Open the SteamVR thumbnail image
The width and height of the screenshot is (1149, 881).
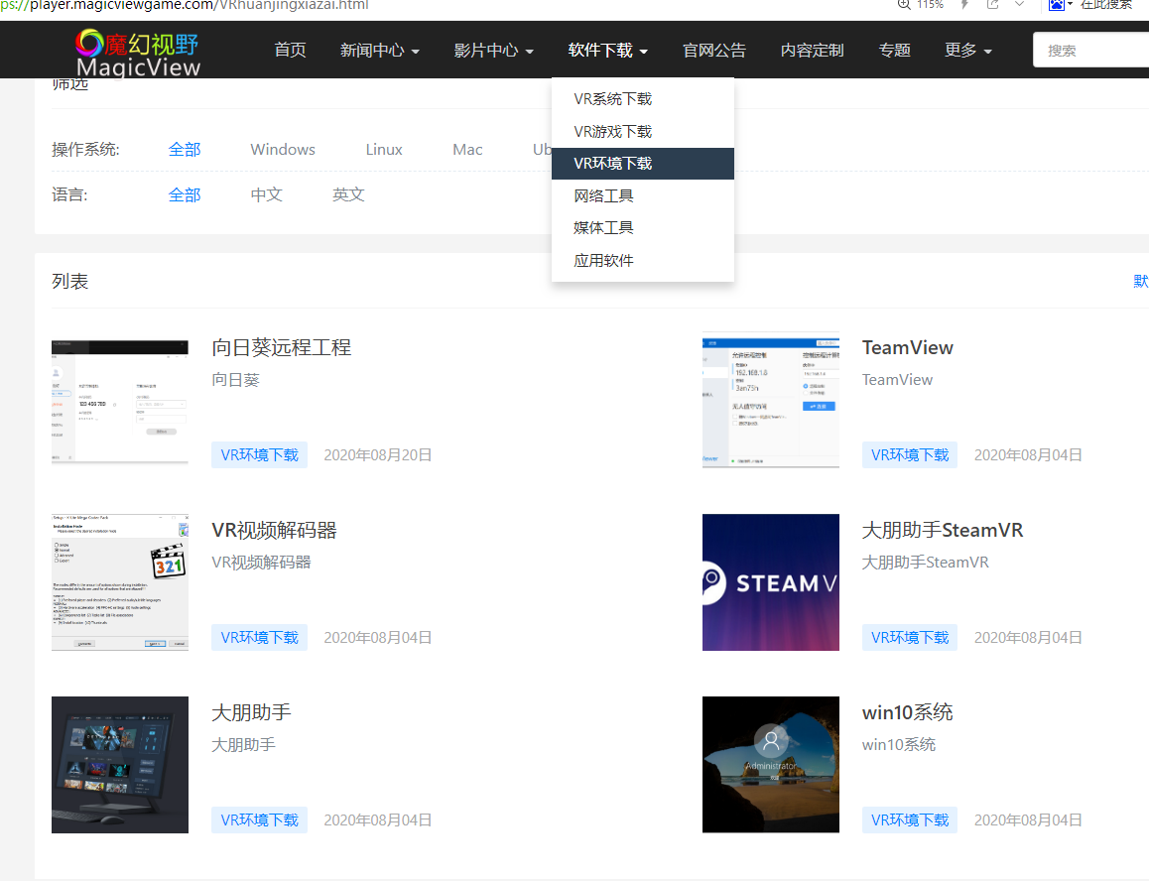tap(770, 582)
